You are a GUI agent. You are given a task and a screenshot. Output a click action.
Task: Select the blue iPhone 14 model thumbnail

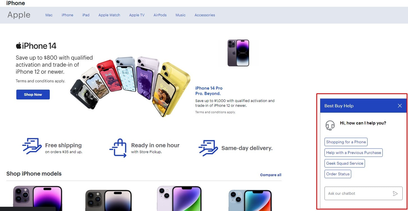(250, 200)
